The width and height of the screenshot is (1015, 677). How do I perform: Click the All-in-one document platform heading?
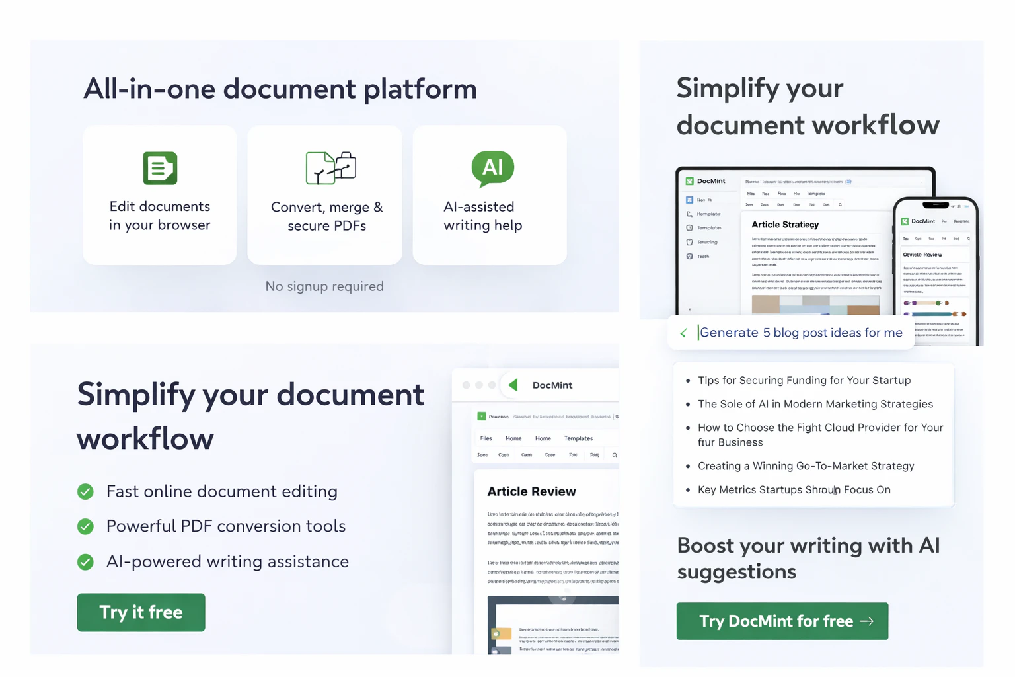tap(280, 89)
